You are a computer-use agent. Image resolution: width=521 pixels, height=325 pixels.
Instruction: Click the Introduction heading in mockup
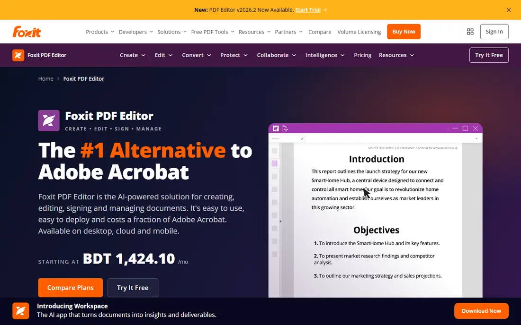(x=377, y=159)
